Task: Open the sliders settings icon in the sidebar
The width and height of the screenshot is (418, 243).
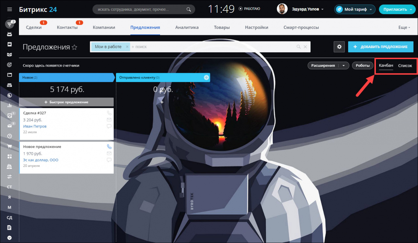Action: tap(9, 176)
